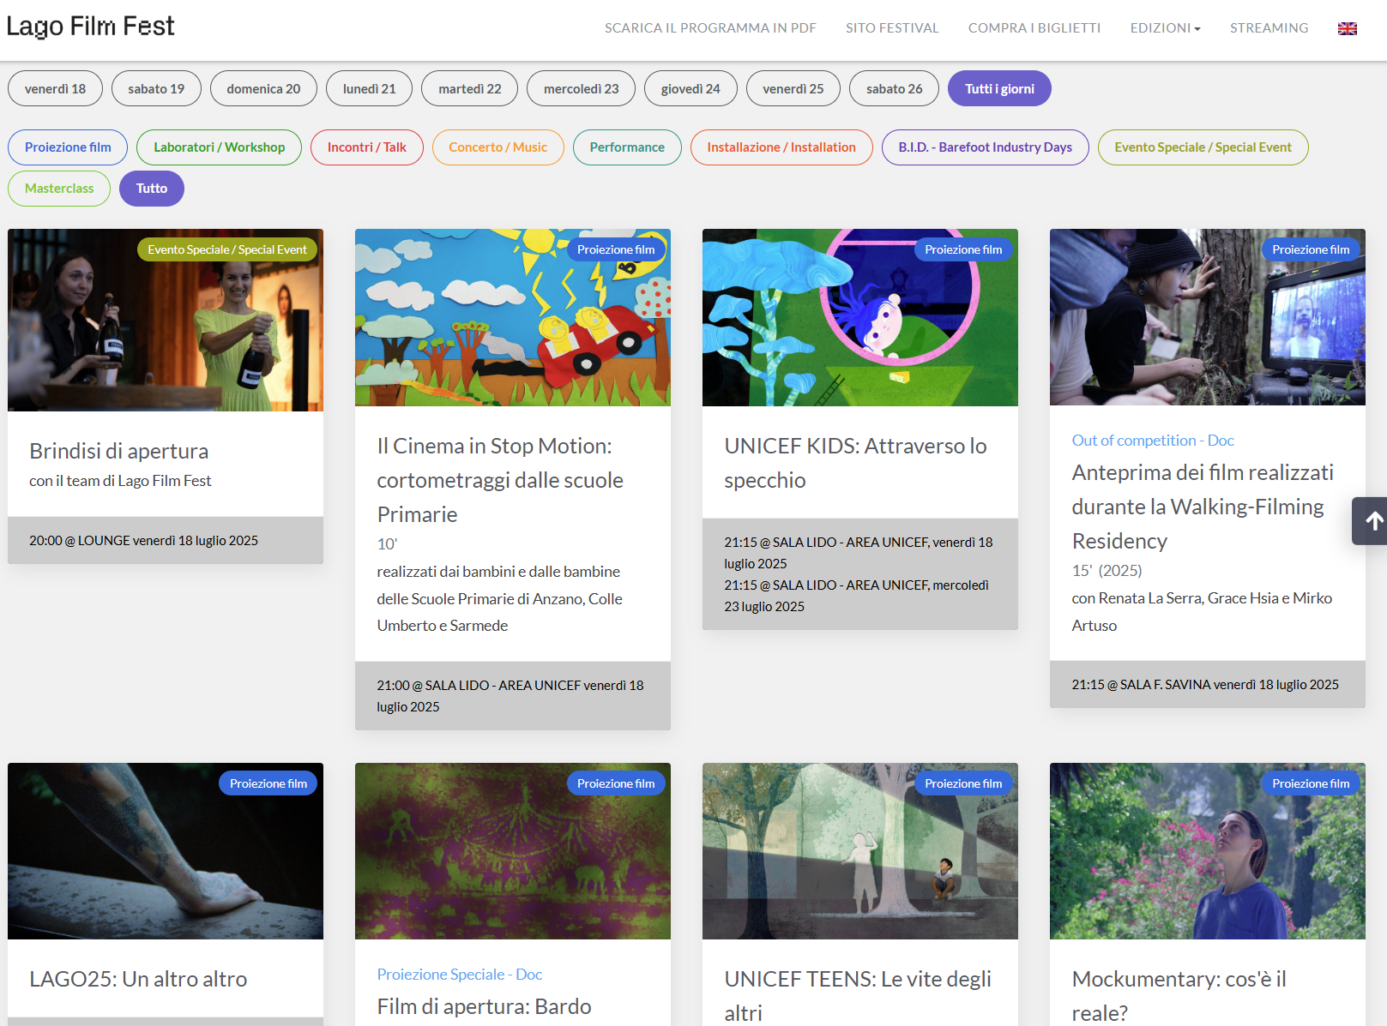Choose the B.I.D. - Barefoot Industry Days filter
The image size is (1387, 1026).
(985, 147)
